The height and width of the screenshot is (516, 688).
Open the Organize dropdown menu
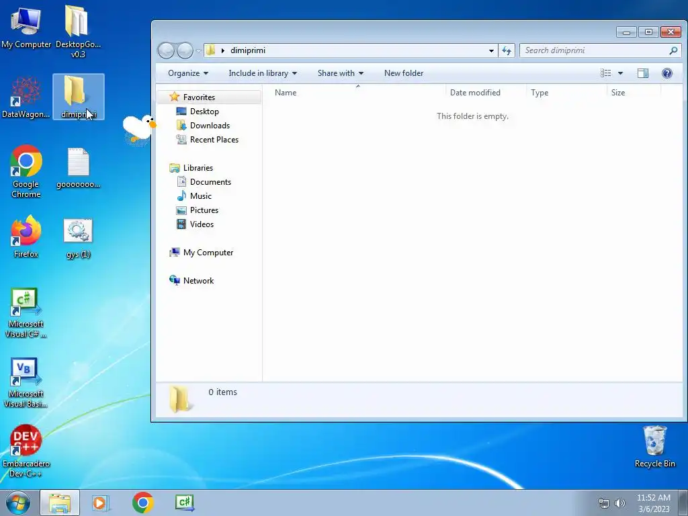[188, 73]
